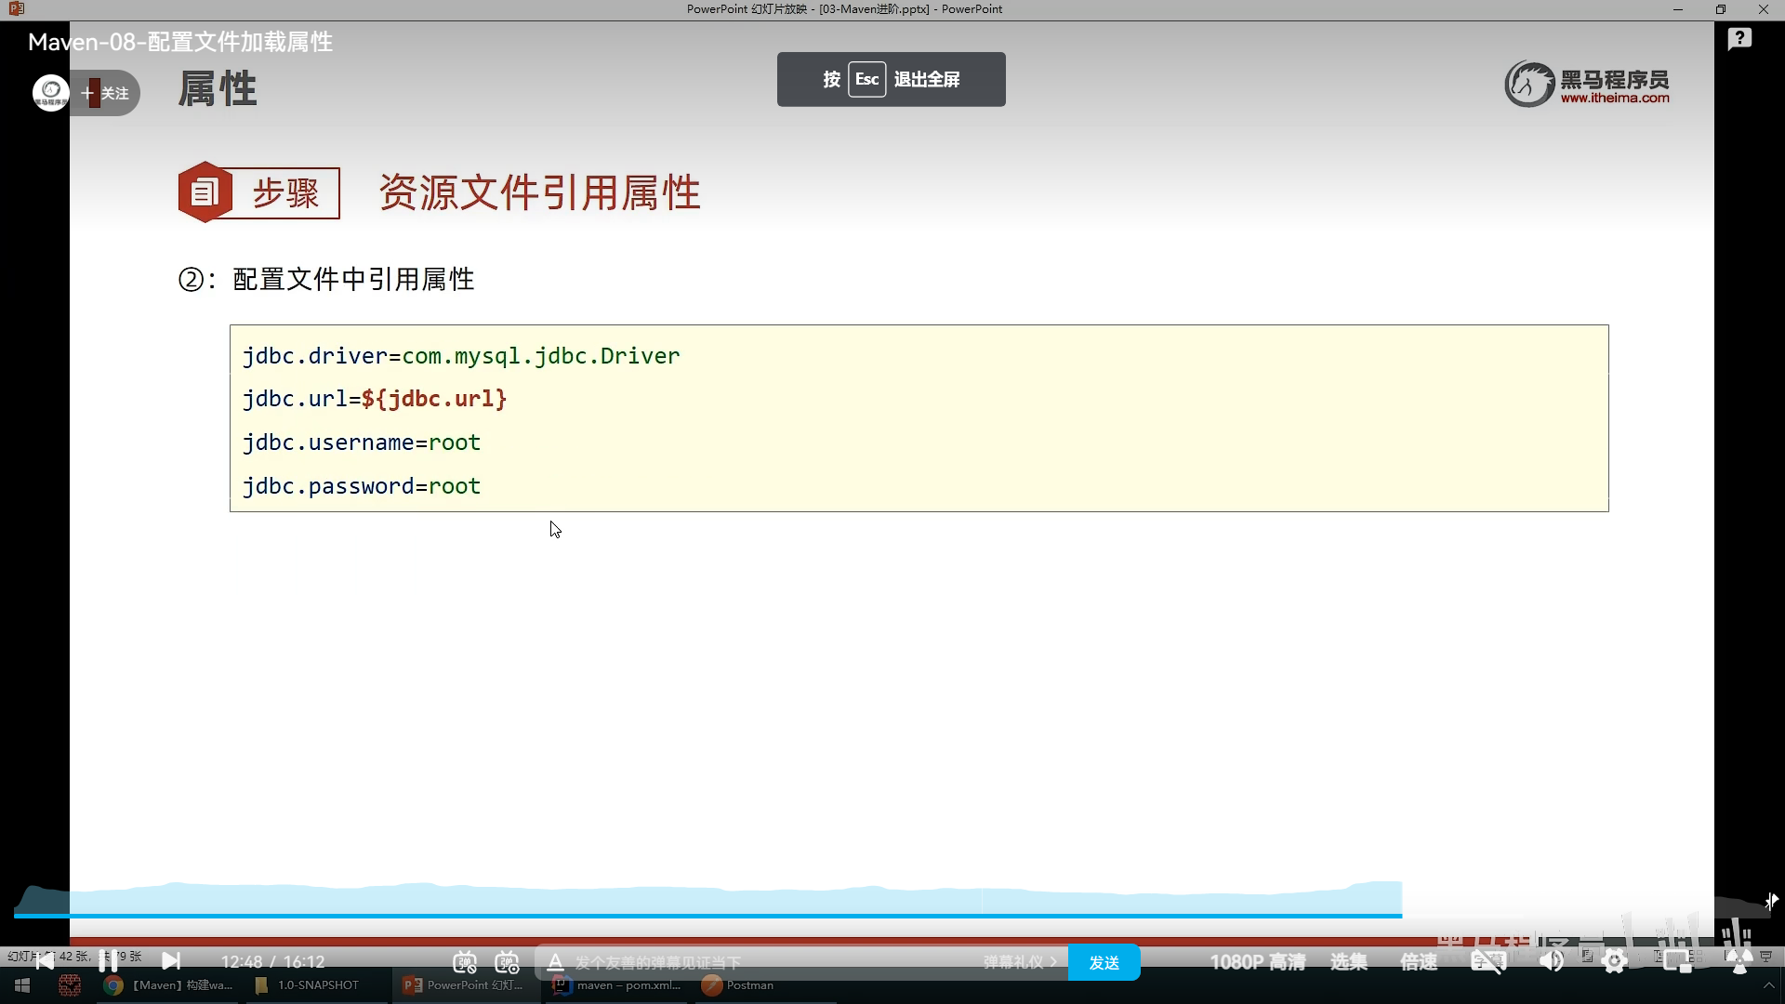
Task: Expand the danmaku etiquette link
Action: click(x=1020, y=962)
